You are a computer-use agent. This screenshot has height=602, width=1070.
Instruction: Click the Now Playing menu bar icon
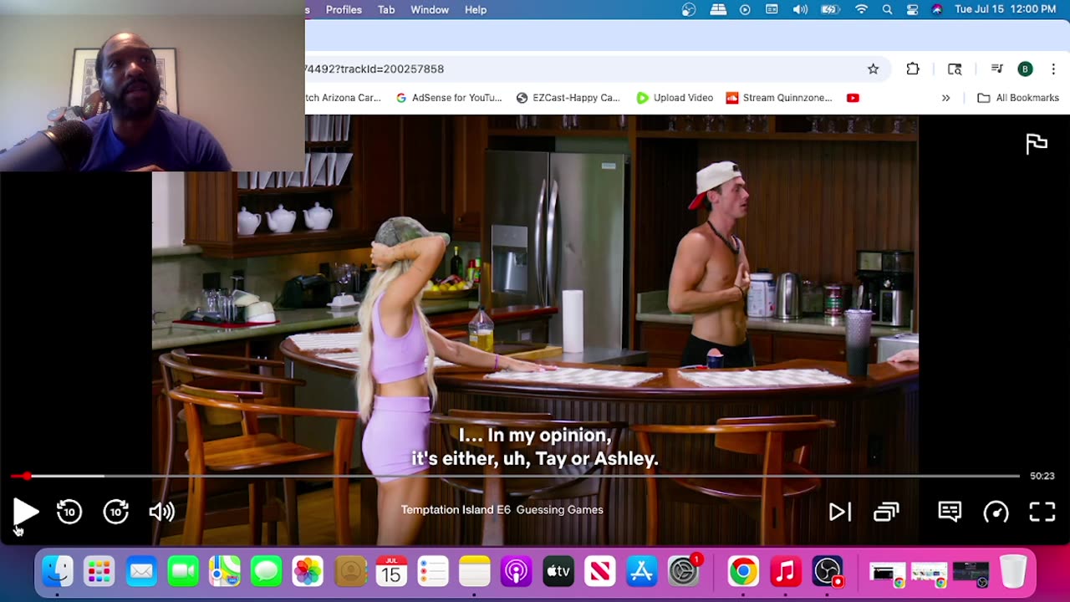(745, 10)
